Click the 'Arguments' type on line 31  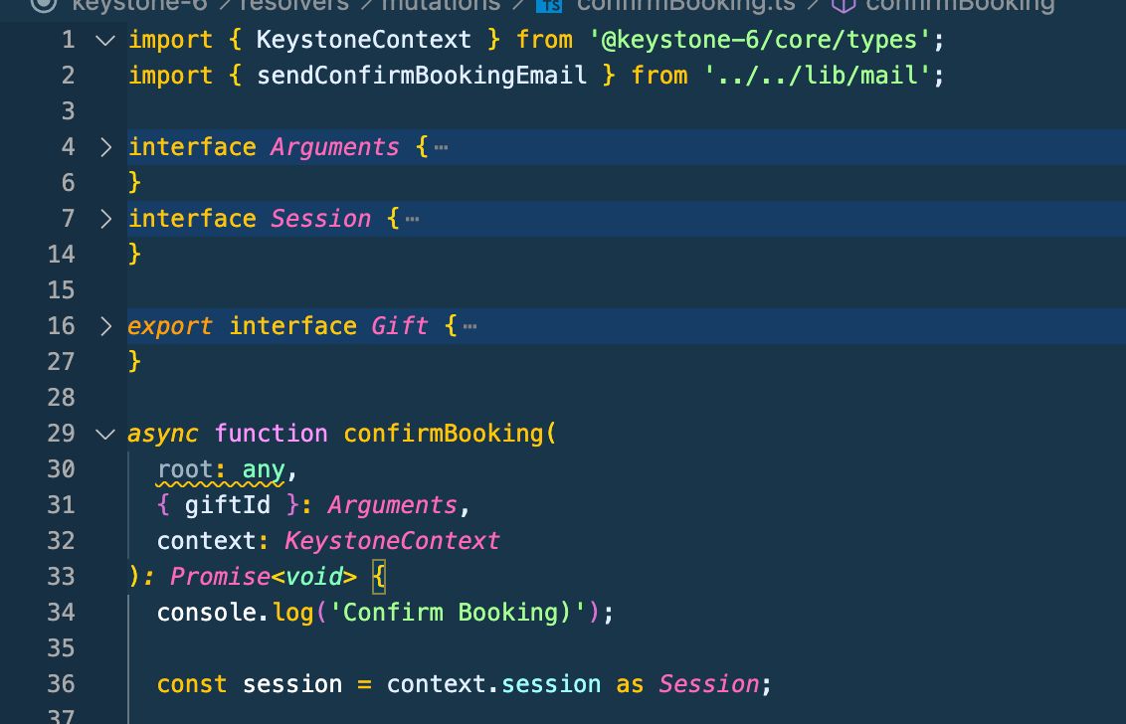pos(392,505)
